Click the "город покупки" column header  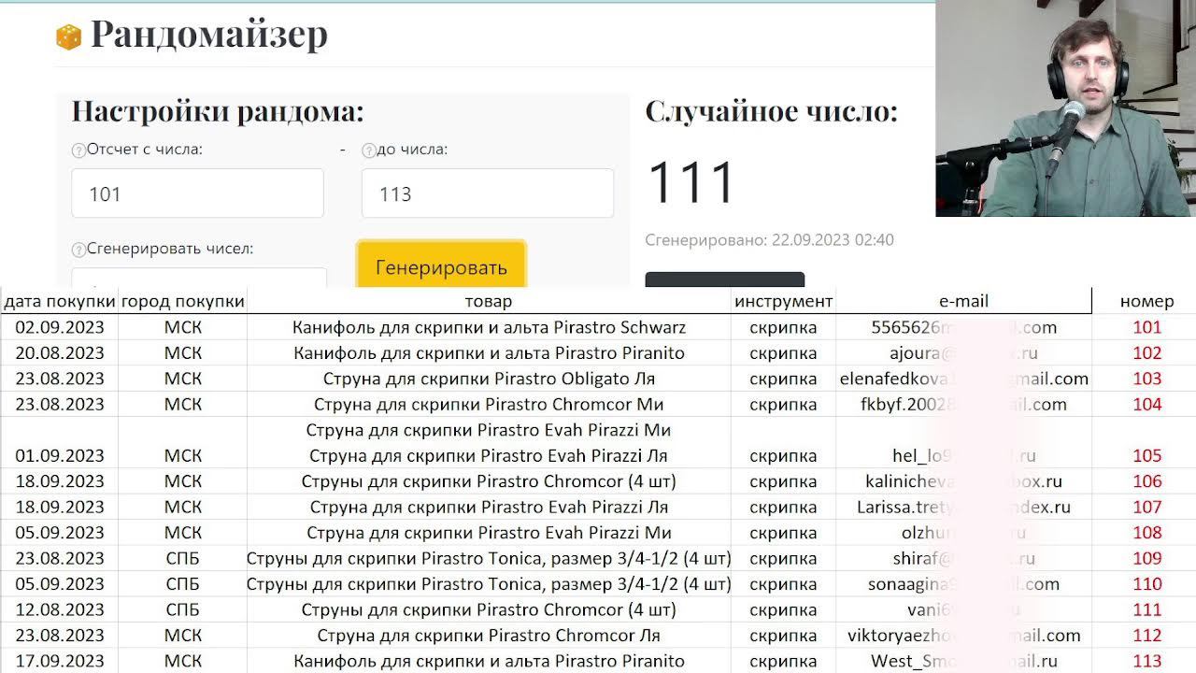tap(183, 301)
